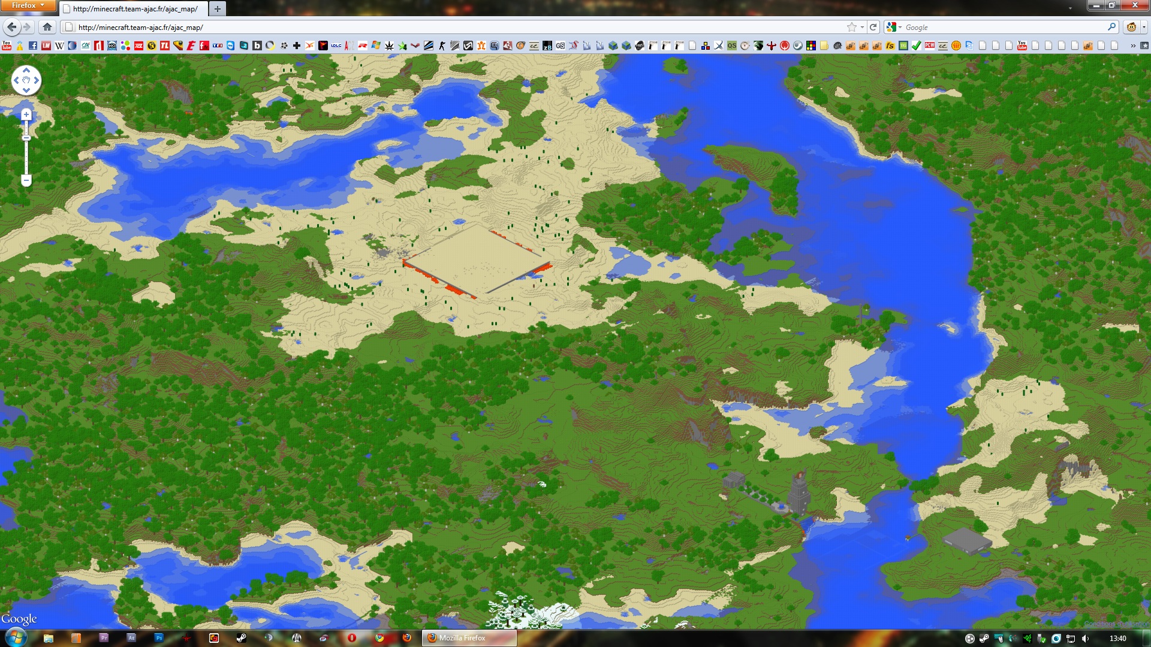
Task: Open the Firefox menu dropdown
Action: click(x=28, y=5)
